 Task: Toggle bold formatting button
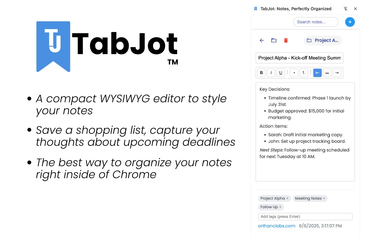pos(261,73)
